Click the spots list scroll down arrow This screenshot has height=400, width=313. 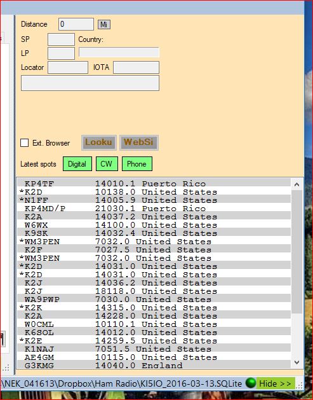296,362
